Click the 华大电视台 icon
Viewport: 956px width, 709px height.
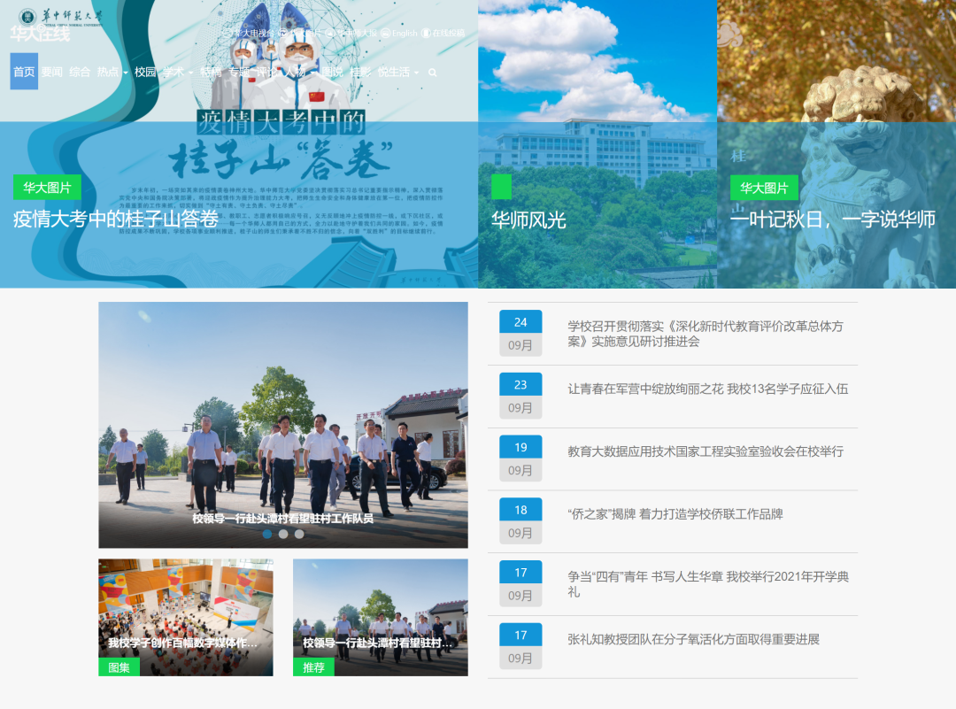pyautogui.click(x=227, y=33)
